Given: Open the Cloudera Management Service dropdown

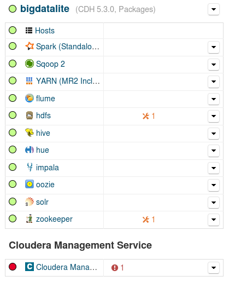Looking at the screenshot, I should [x=214, y=268].
